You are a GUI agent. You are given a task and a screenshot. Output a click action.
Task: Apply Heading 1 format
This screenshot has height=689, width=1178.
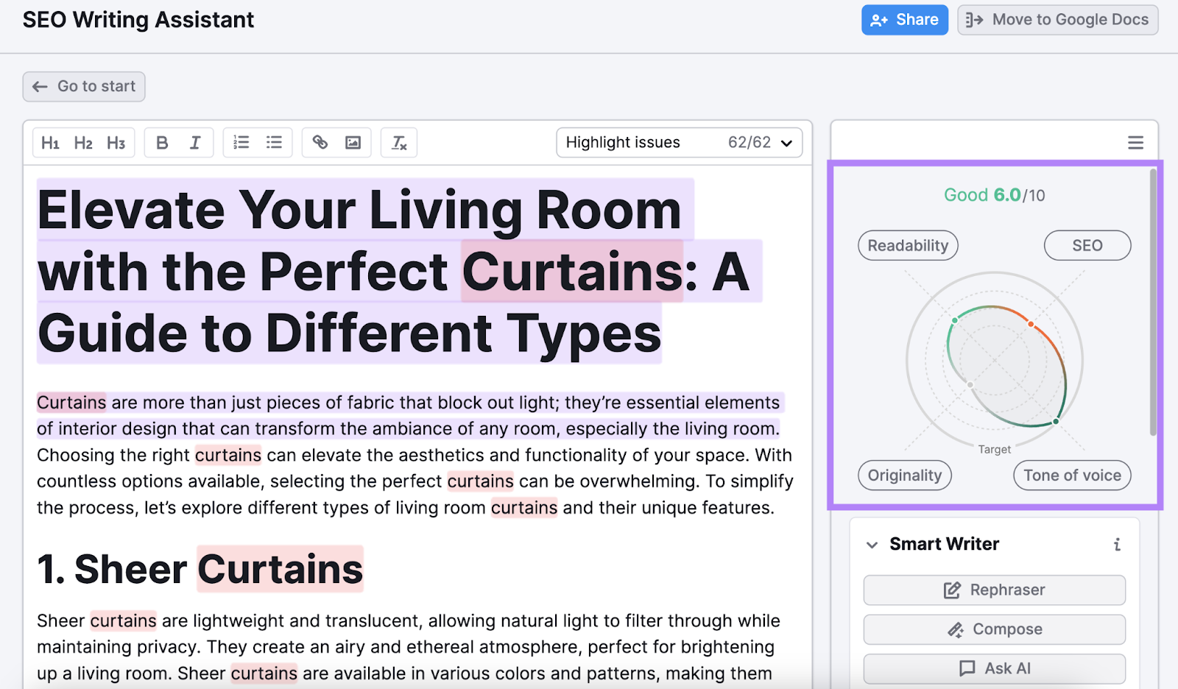[x=50, y=143]
